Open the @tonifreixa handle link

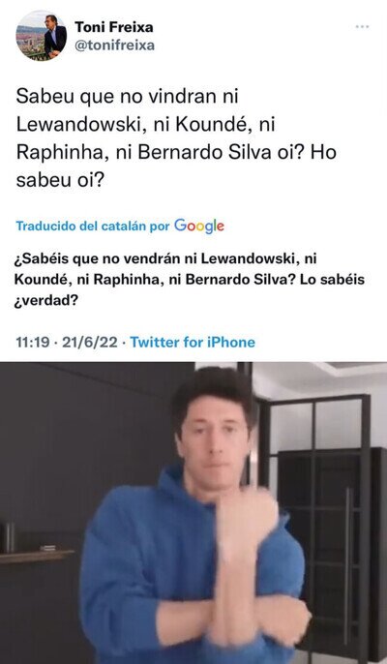tap(115, 45)
